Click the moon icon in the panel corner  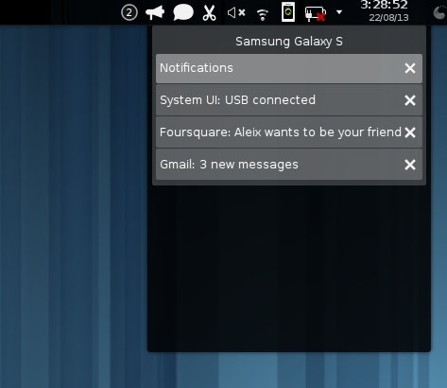pos(440,13)
